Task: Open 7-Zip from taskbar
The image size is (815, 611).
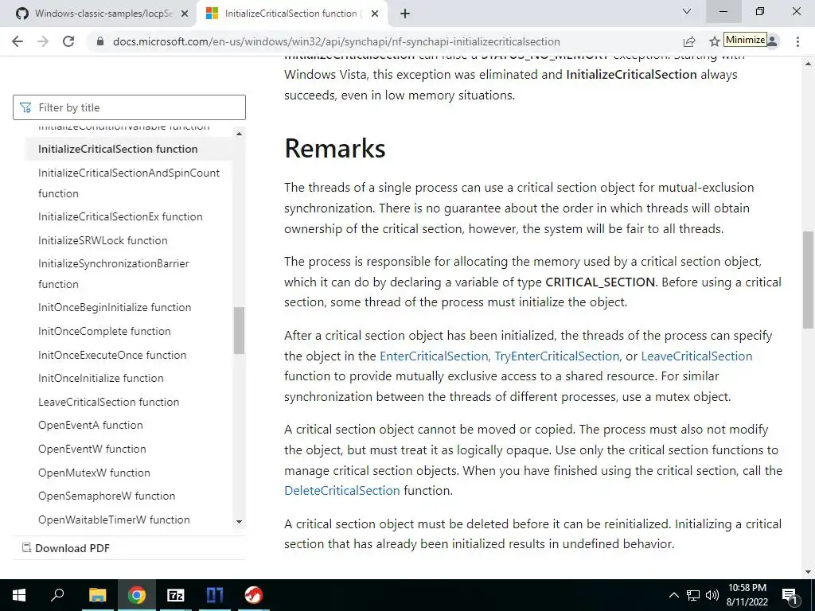Action: point(176,595)
